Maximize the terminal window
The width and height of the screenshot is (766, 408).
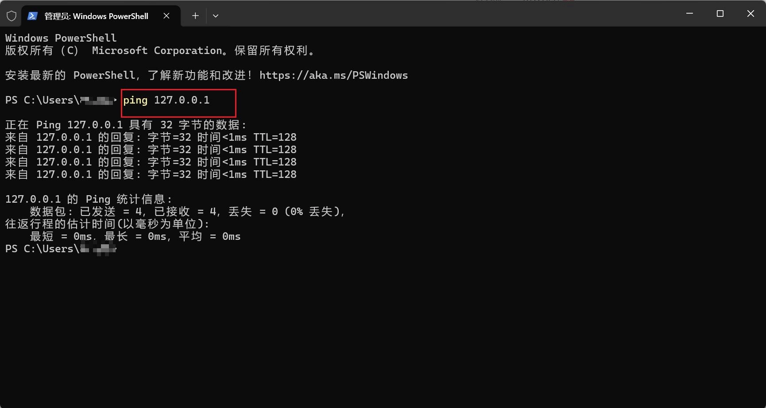[x=720, y=14]
